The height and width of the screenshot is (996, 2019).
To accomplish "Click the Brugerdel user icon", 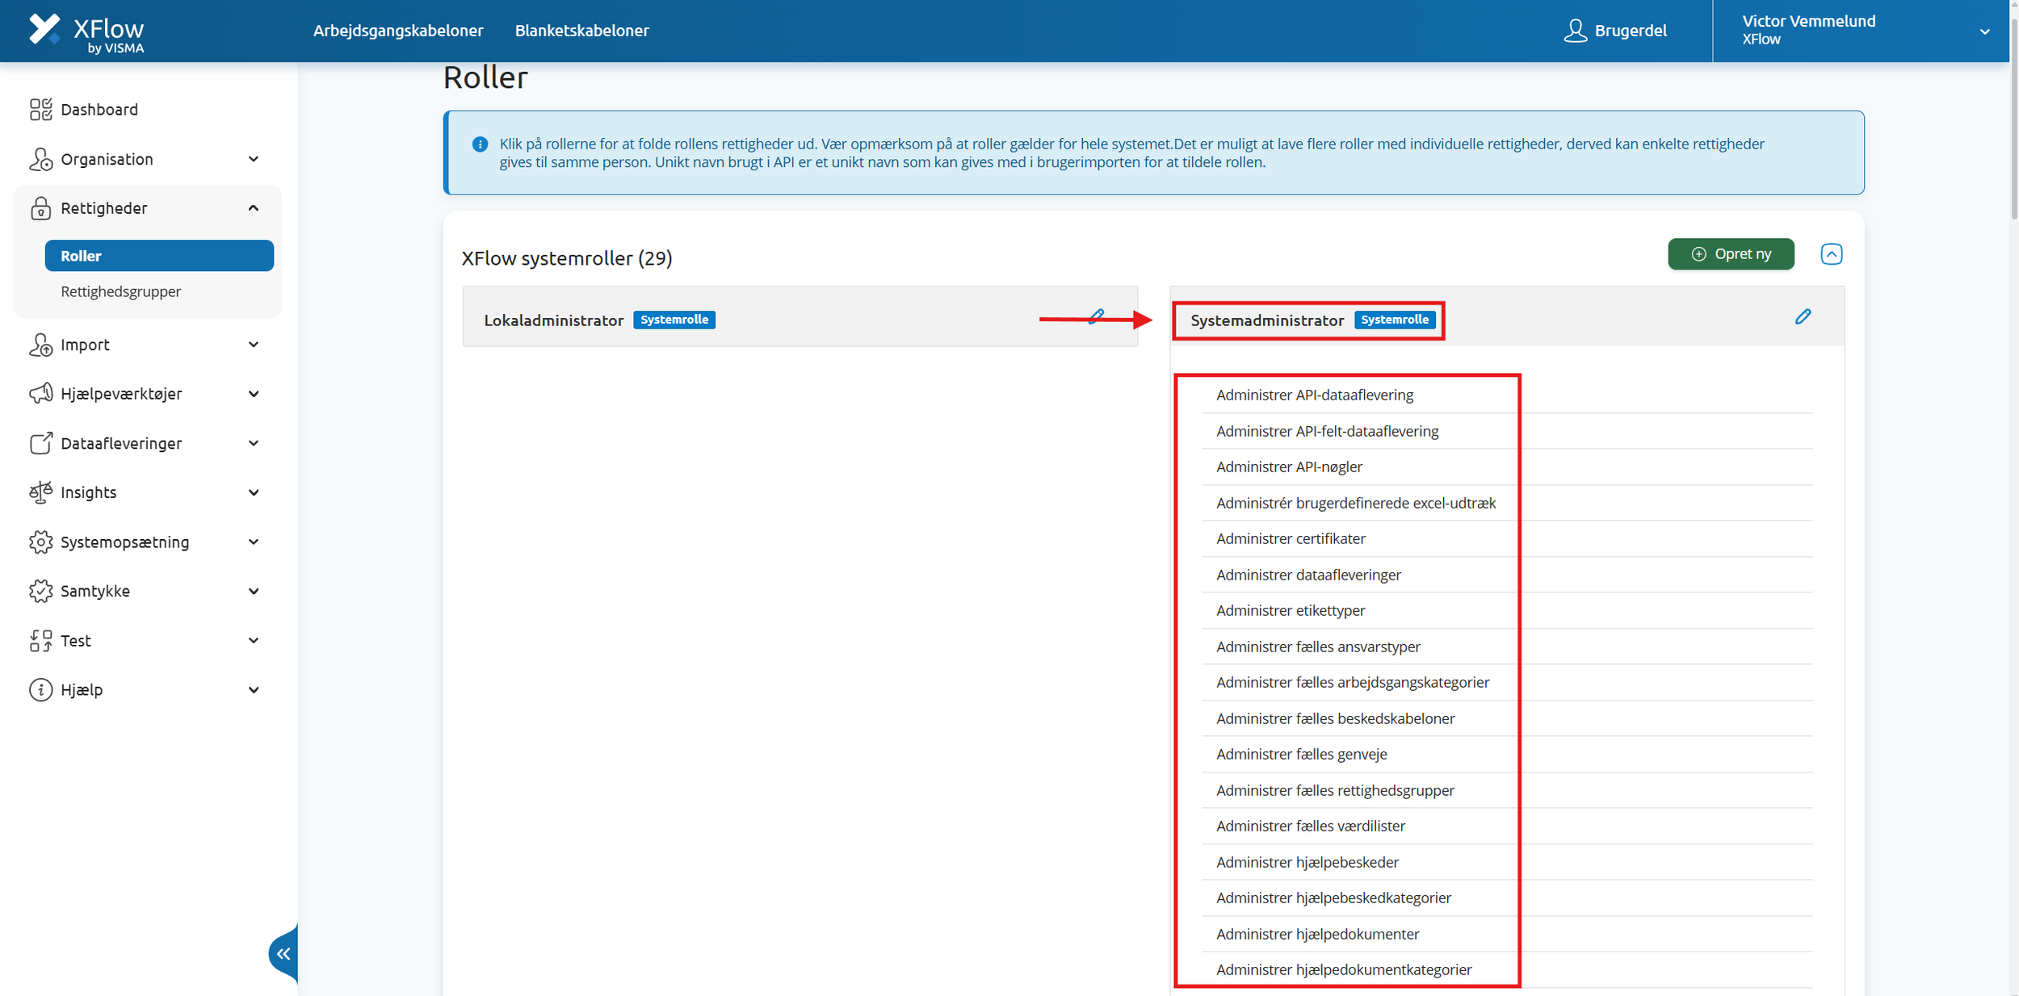I will click(x=1575, y=31).
